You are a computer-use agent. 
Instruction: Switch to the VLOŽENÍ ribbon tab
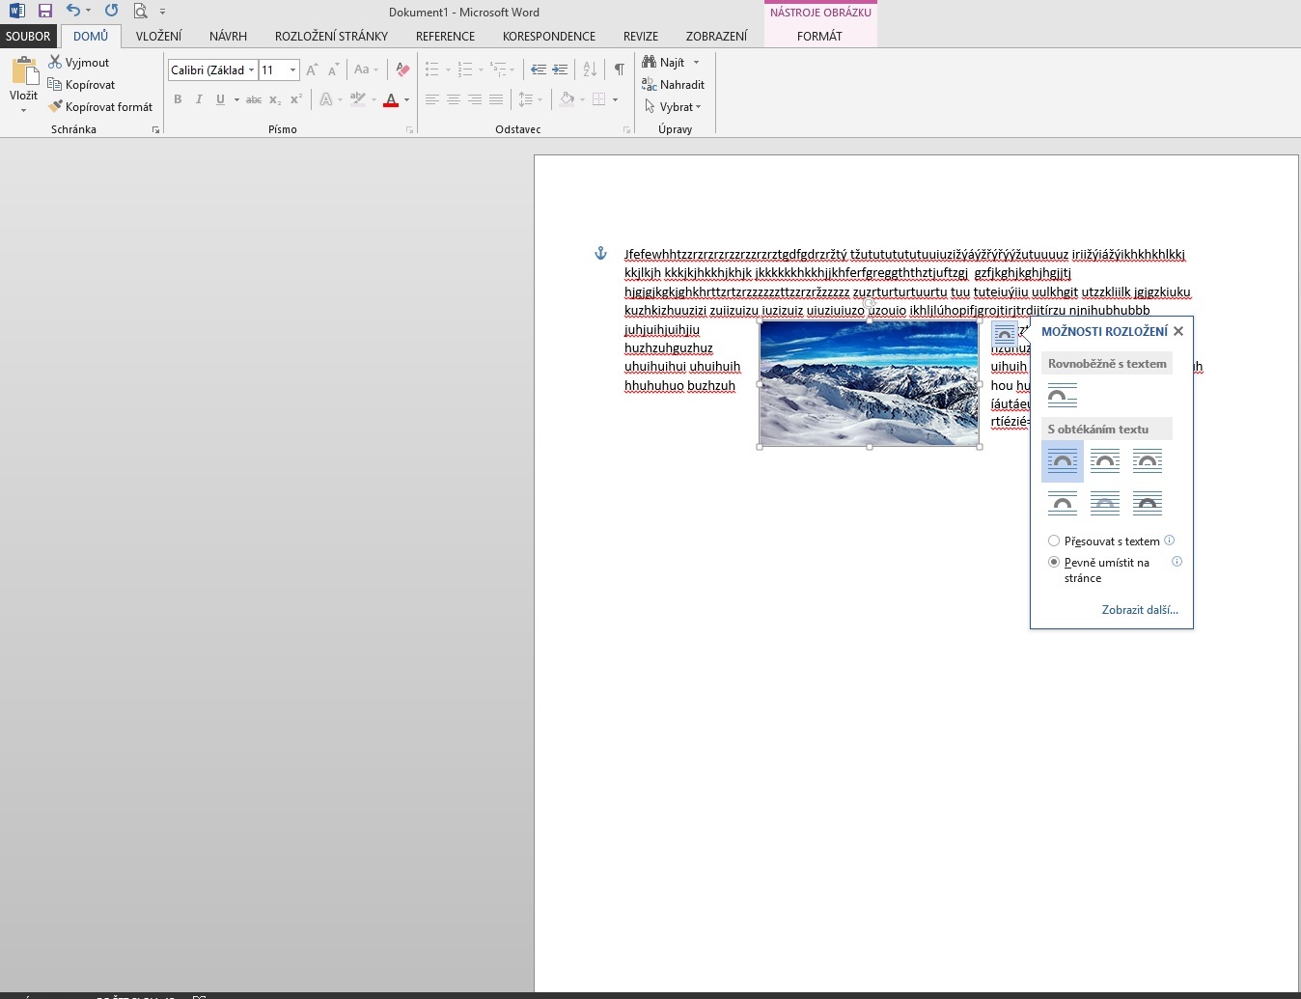point(158,36)
